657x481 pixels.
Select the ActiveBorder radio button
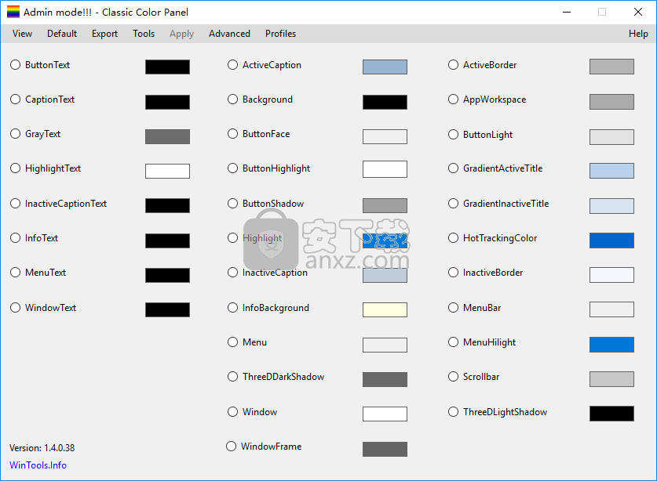pos(453,65)
